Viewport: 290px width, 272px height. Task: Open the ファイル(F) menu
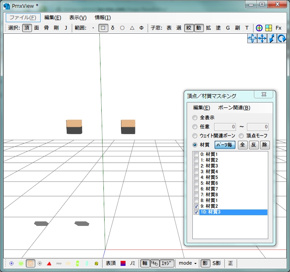click(x=23, y=18)
